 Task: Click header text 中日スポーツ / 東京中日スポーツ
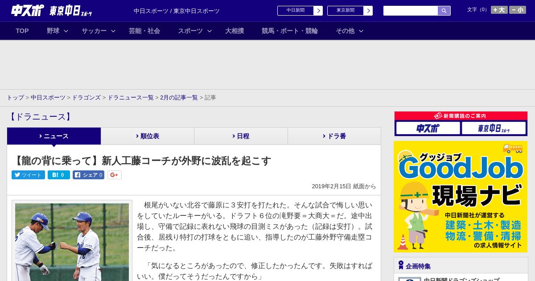177,11
